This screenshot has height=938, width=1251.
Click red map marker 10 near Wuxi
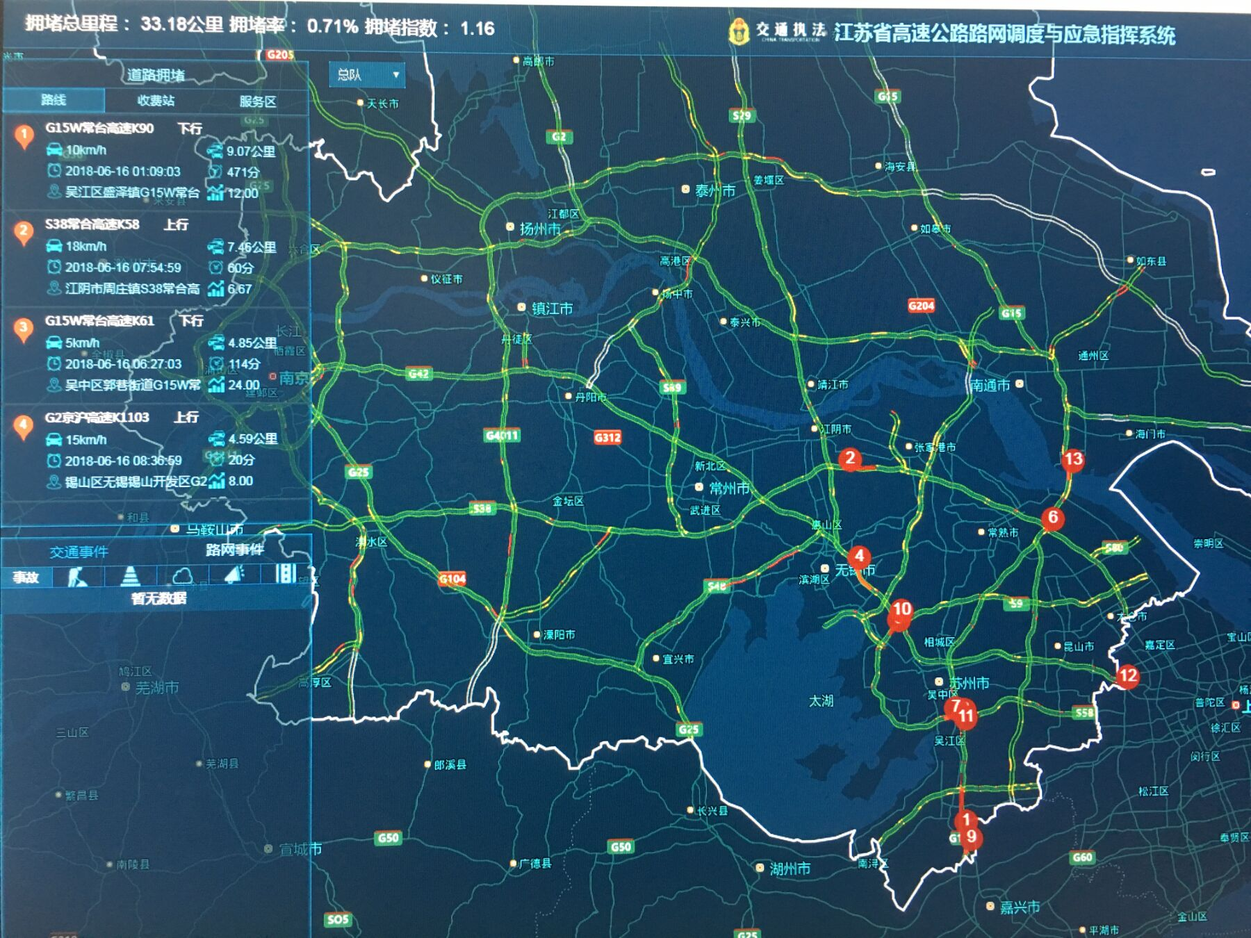pyautogui.click(x=901, y=610)
